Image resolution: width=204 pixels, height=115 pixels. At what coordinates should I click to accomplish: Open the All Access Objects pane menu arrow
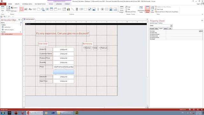click(19, 20)
